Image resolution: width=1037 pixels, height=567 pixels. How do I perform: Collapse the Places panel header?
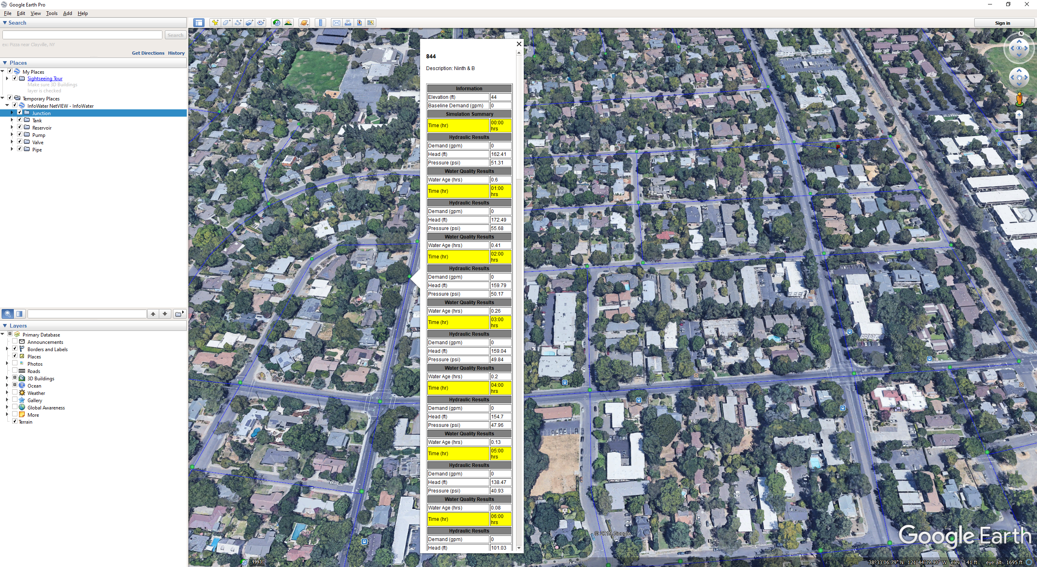point(5,63)
